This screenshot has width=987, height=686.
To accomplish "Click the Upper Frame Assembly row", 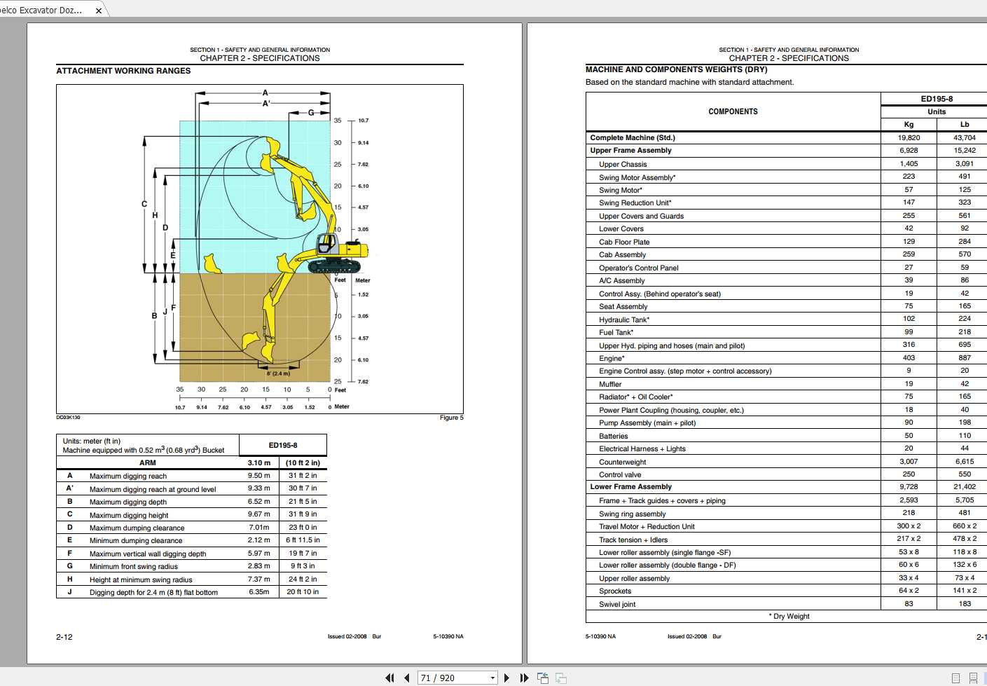I will tap(786, 151).
